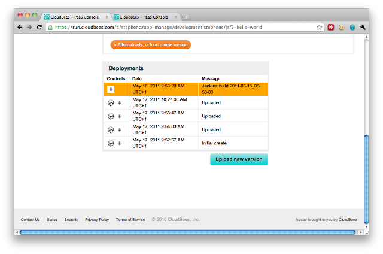Click the Deployments section heading
This screenshot has height=254, width=383.
click(x=126, y=68)
